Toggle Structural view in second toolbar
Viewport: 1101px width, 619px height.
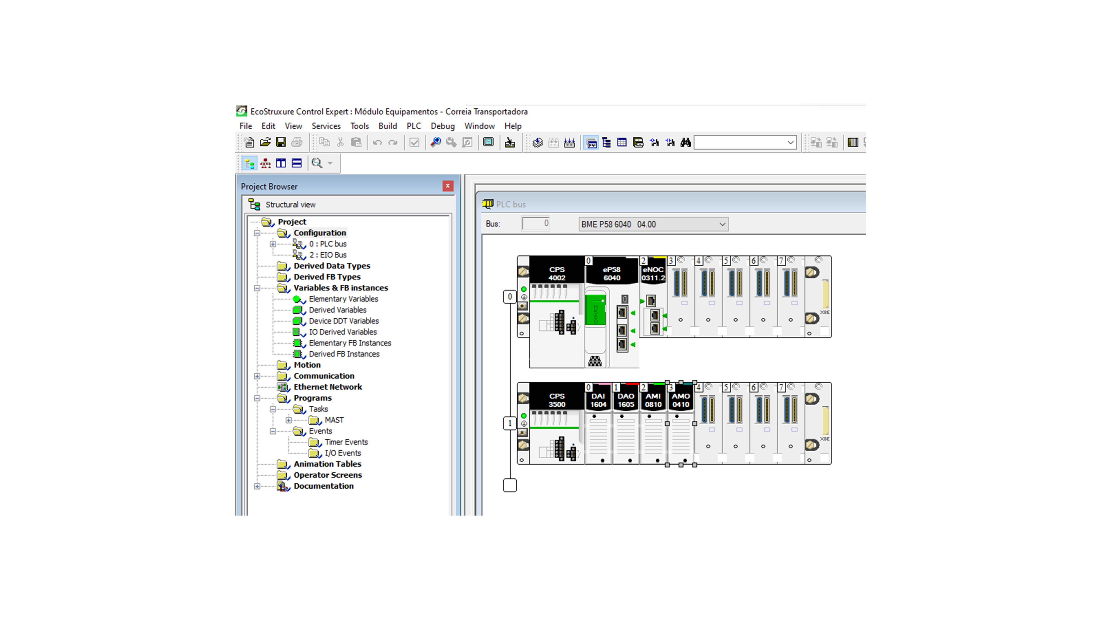coord(250,163)
